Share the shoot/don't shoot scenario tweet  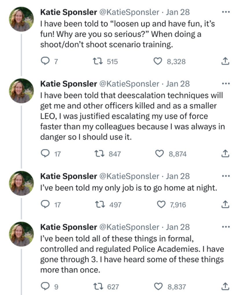[226, 61]
